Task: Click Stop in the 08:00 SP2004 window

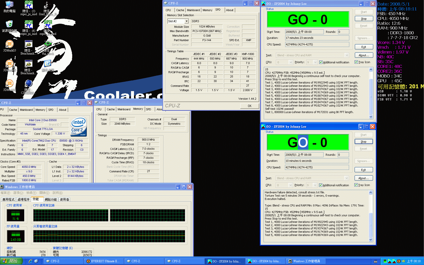Action: [x=364, y=19]
